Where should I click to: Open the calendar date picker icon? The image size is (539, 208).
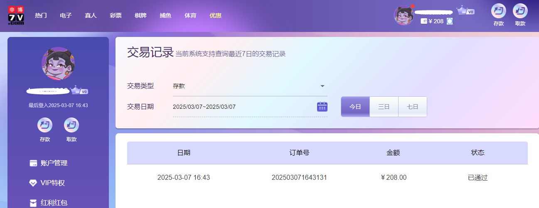click(322, 107)
